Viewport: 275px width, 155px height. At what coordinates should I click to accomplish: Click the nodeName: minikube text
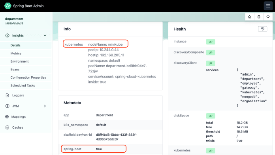[105, 44]
